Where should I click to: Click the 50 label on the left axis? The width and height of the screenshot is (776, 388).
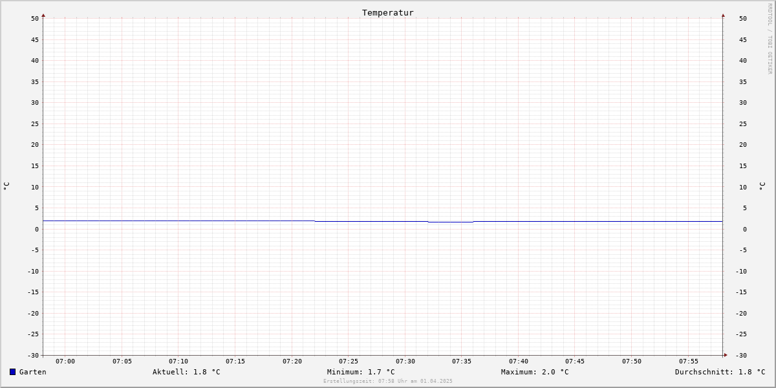coord(35,18)
